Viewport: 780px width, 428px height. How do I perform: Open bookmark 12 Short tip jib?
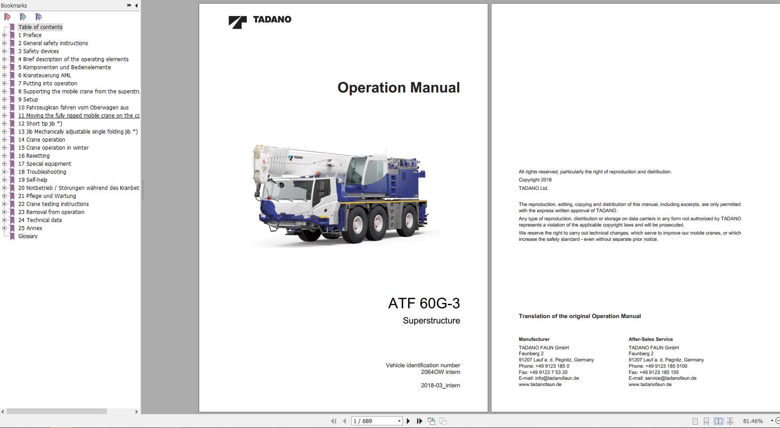40,123
